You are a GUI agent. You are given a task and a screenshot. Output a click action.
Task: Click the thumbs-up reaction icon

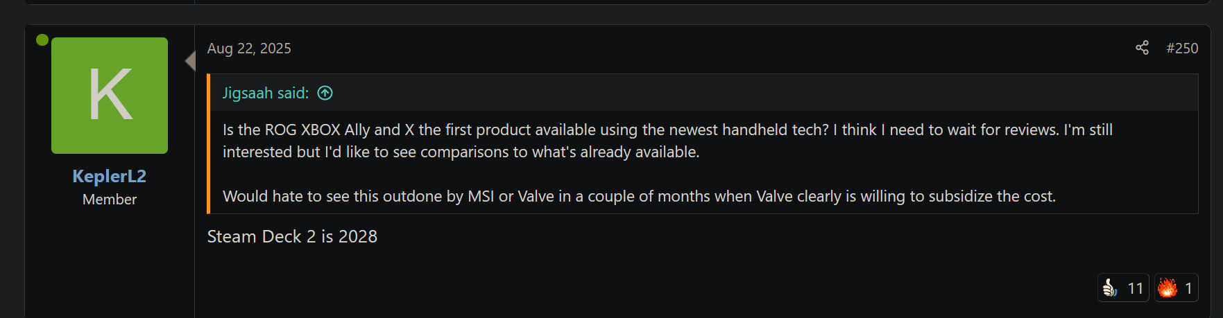(1110, 288)
